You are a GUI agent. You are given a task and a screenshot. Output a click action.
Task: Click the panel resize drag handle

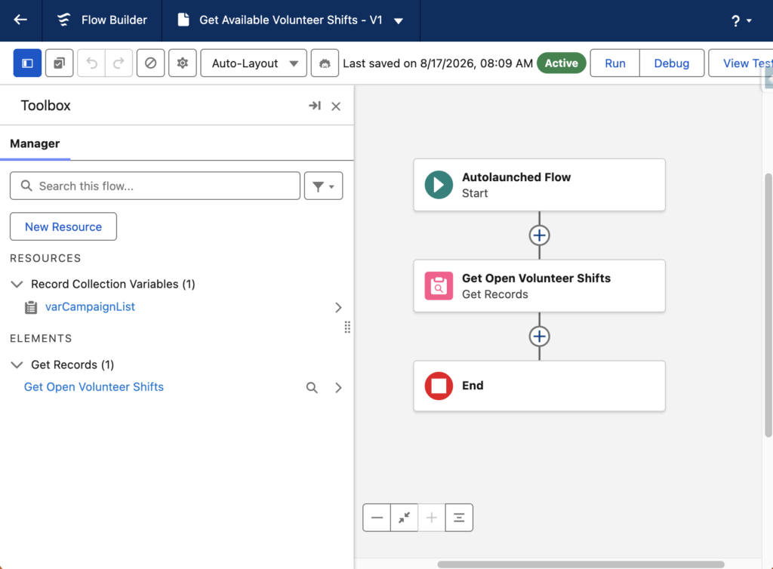347,327
